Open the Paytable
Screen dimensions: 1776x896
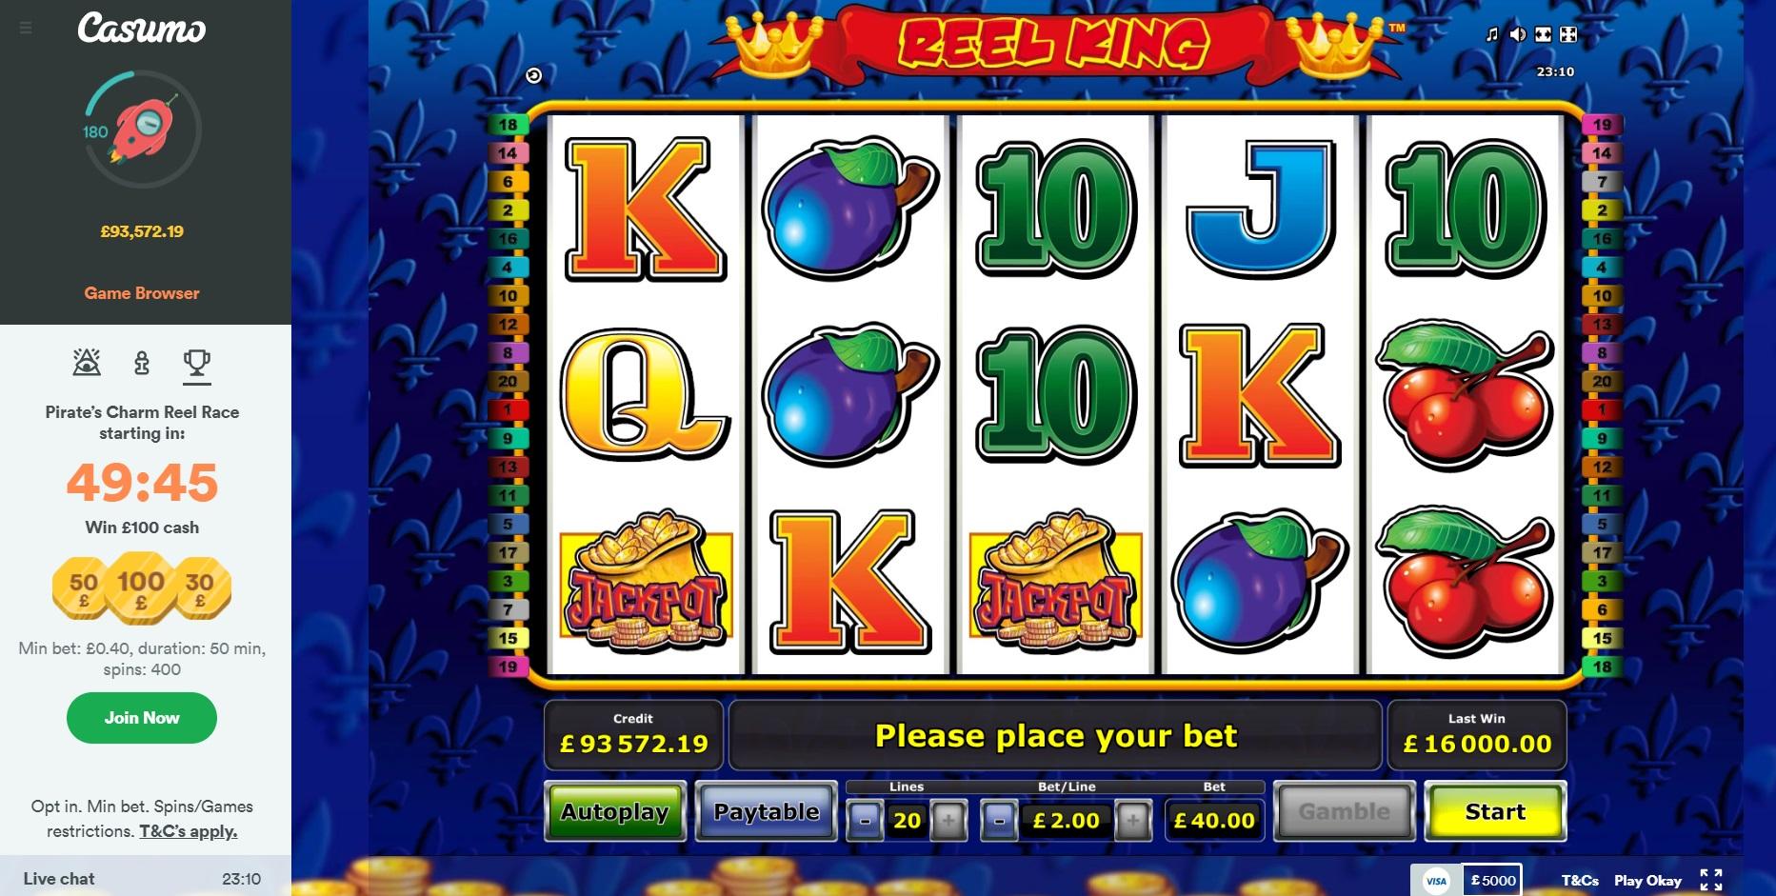767,811
